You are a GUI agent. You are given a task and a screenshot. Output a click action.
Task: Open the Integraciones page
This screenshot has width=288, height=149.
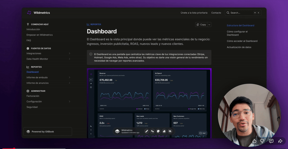pos(34,53)
